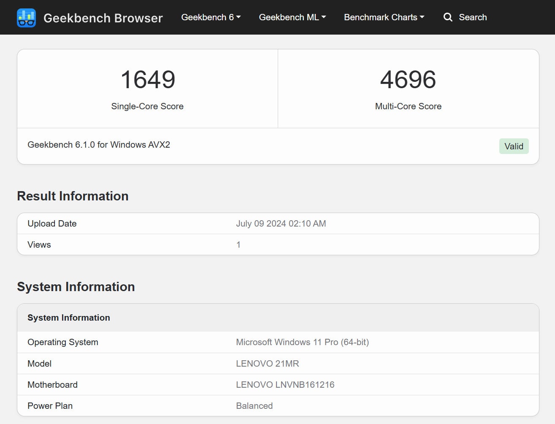Viewport: 555px width, 424px height.
Task: Select the LENOVO 21MR model value
Action: [x=268, y=364]
